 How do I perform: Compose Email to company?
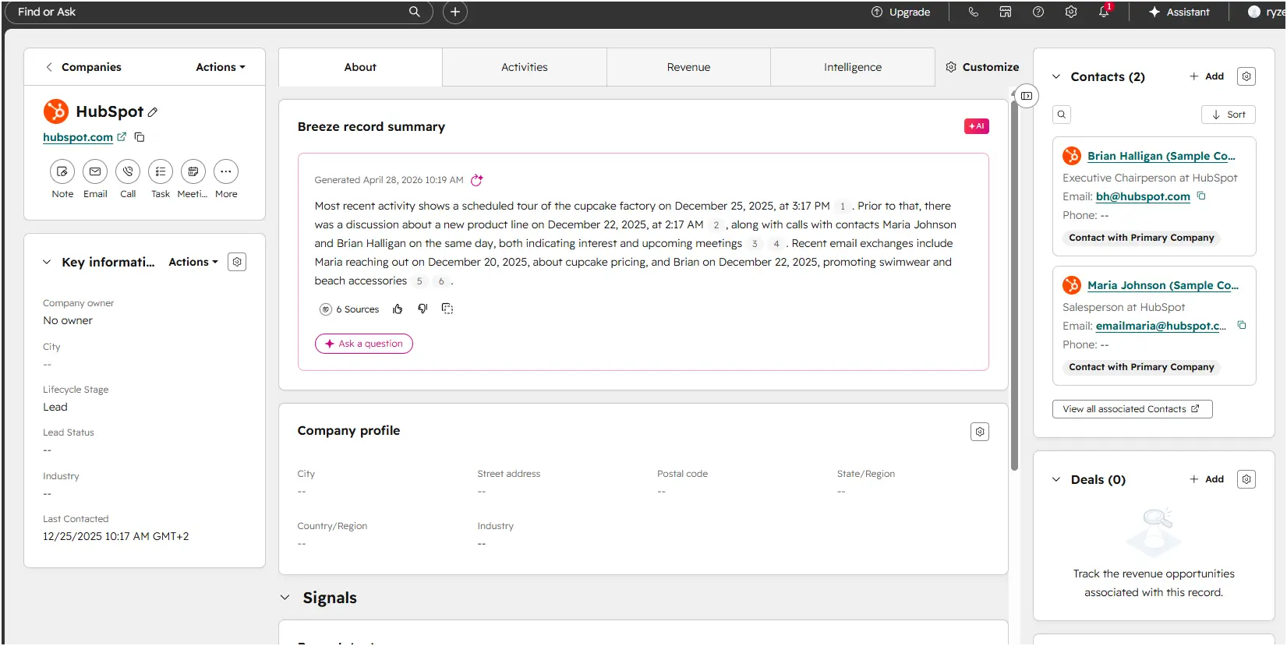[95, 171]
